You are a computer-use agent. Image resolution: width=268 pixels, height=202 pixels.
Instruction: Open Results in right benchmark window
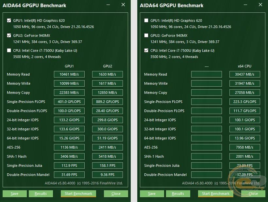pos(178,194)
